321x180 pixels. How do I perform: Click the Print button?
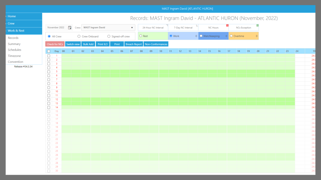[117, 44]
